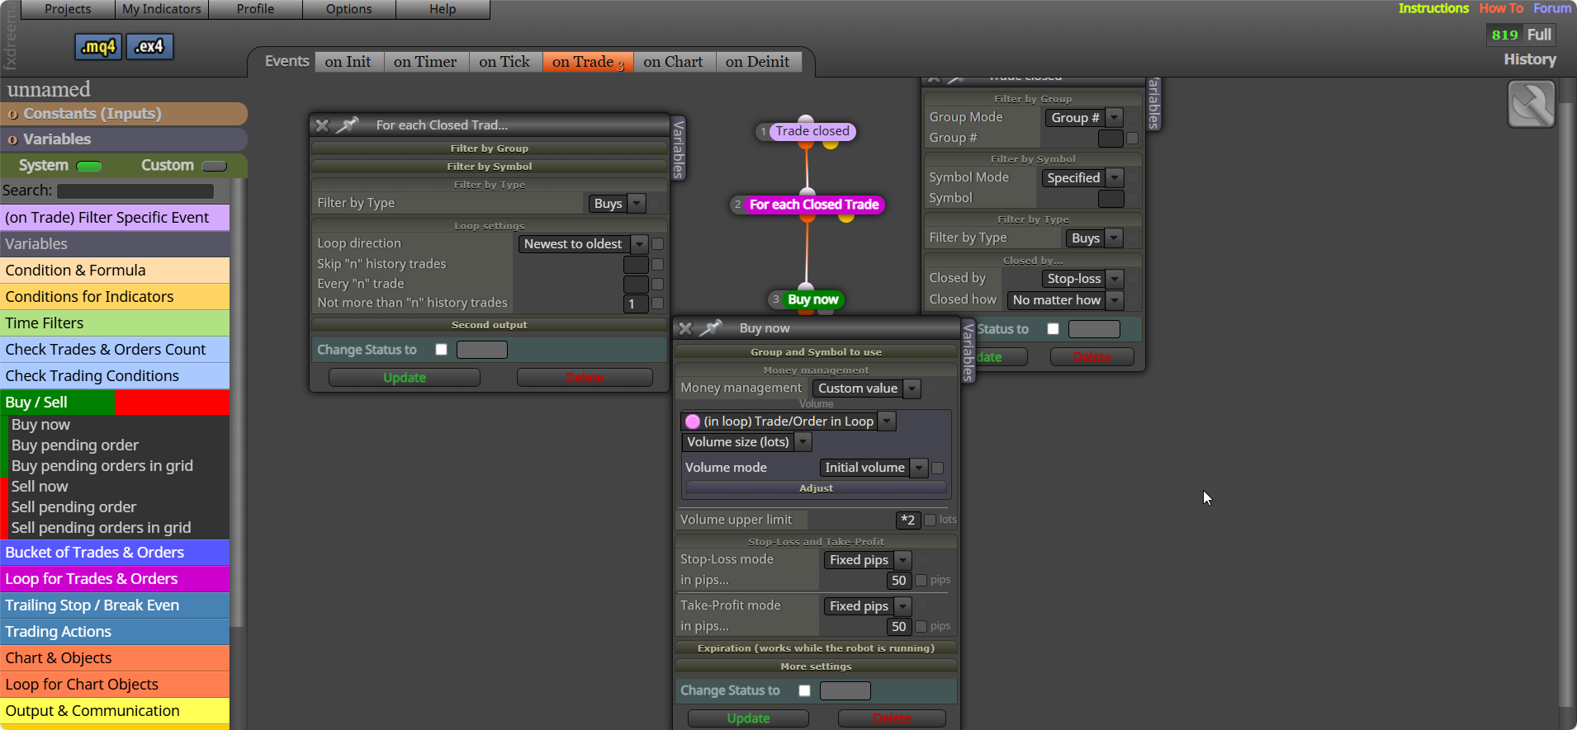The height and width of the screenshot is (730, 1577).
Task: Tick Change Status to in Closed Trade panel
Action: (x=441, y=350)
